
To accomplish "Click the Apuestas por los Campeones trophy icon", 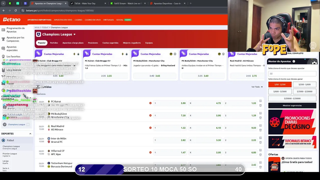I will coord(3,39).
